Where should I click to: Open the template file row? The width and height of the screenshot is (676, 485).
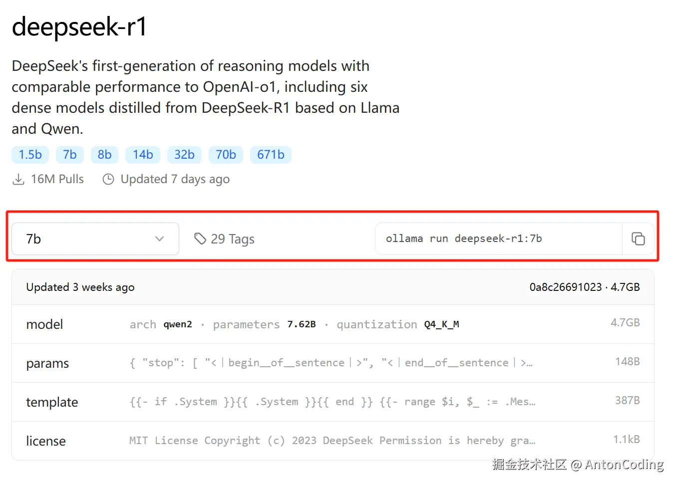click(x=333, y=402)
